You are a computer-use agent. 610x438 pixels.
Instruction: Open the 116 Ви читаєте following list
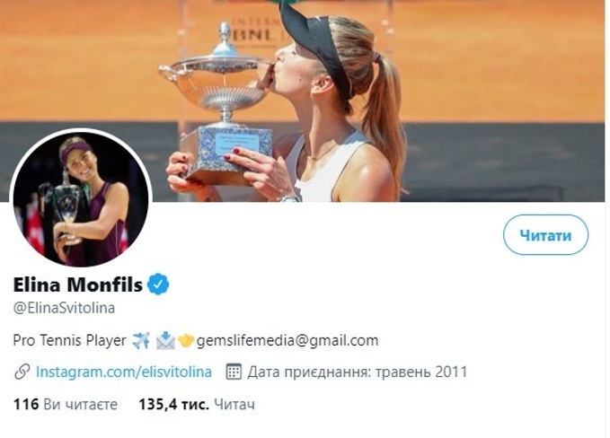pyautogui.click(x=66, y=405)
